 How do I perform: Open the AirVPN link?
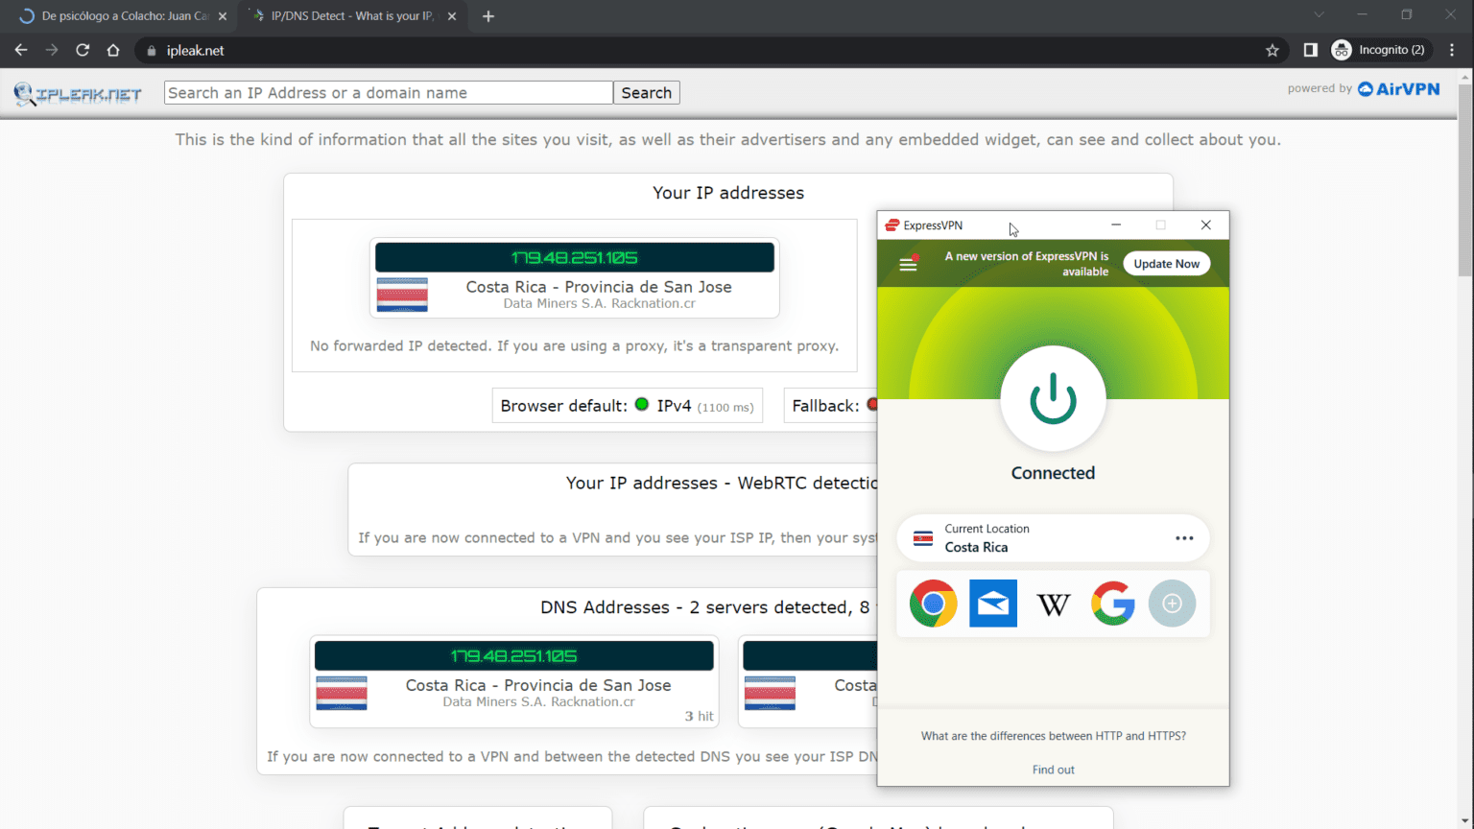[1399, 88]
